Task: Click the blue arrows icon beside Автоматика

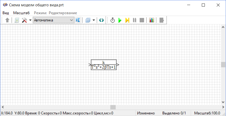Action: [78, 20]
